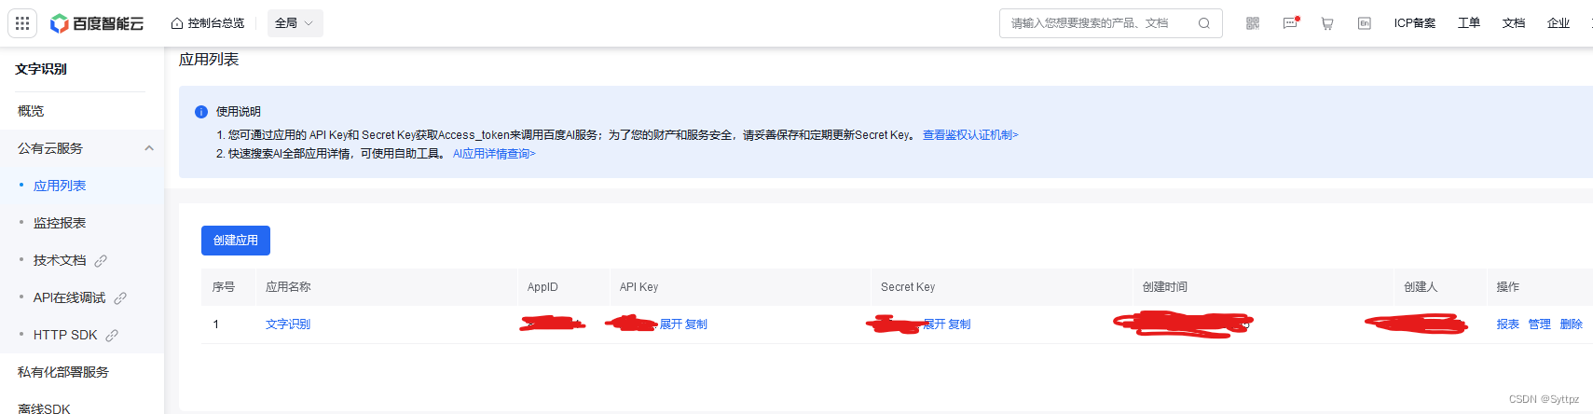Image resolution: width=1593 pixels, height=414 pixels.
Task: Open the product grid menu icon
Action: pos(22,22)
